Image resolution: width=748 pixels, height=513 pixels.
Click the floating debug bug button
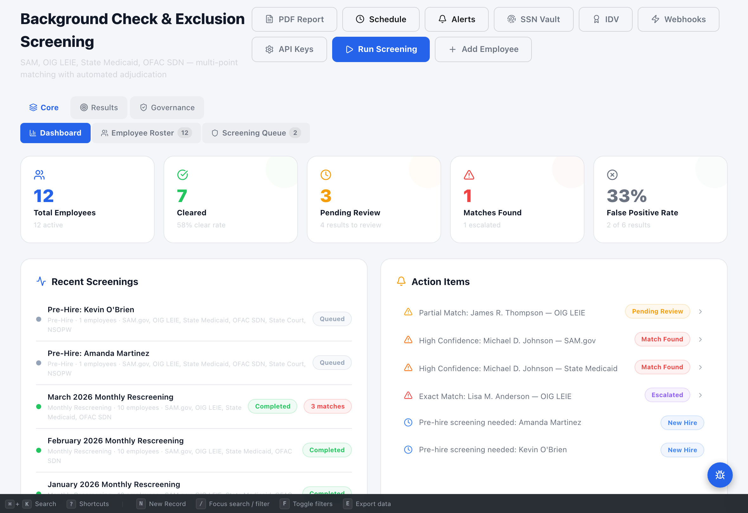(720, 475)
